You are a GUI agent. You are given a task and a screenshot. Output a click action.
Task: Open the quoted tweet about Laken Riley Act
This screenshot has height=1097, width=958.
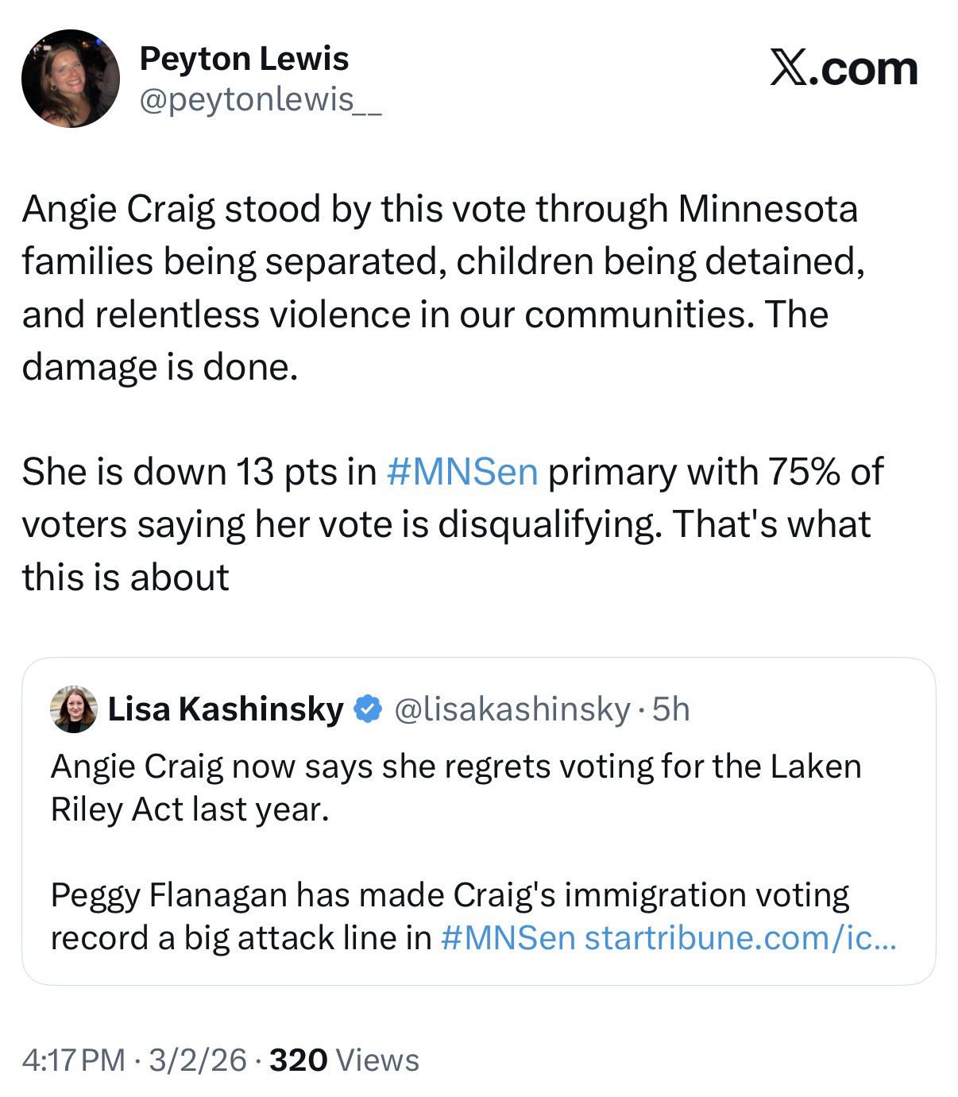[x=477, y=842]
